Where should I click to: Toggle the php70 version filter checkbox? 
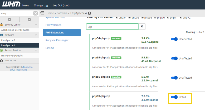click(155, 18)
